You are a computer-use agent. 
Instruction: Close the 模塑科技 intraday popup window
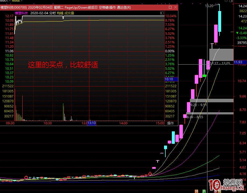(x=175, y=8)
